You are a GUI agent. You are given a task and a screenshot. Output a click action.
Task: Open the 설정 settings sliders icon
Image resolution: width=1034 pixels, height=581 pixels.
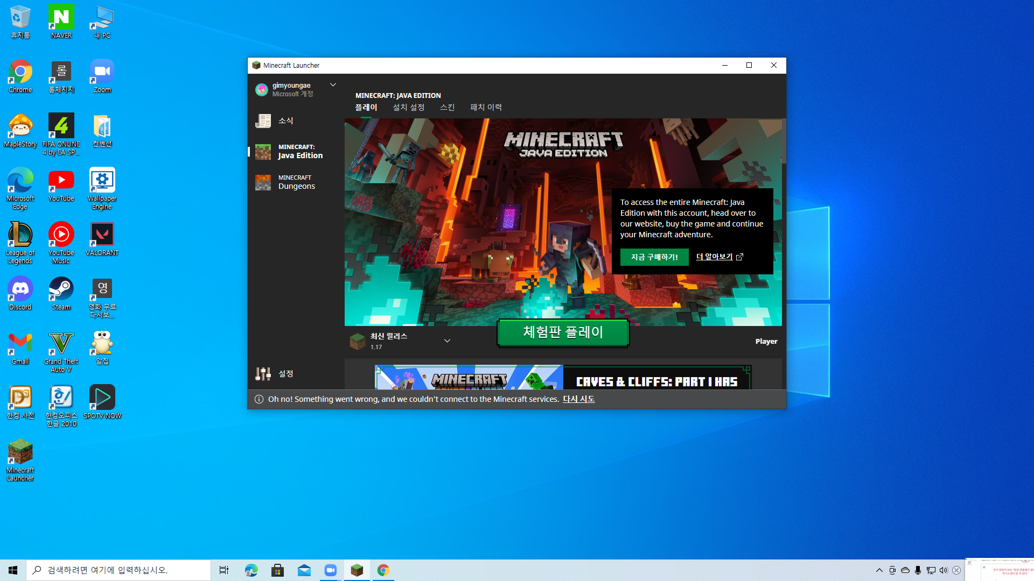(263, 374)
